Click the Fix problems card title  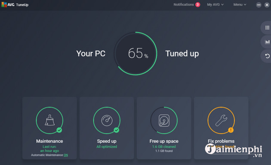pos(221,141)
